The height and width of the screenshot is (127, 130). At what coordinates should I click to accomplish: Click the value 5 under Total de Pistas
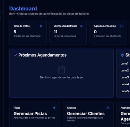(15, 32)
